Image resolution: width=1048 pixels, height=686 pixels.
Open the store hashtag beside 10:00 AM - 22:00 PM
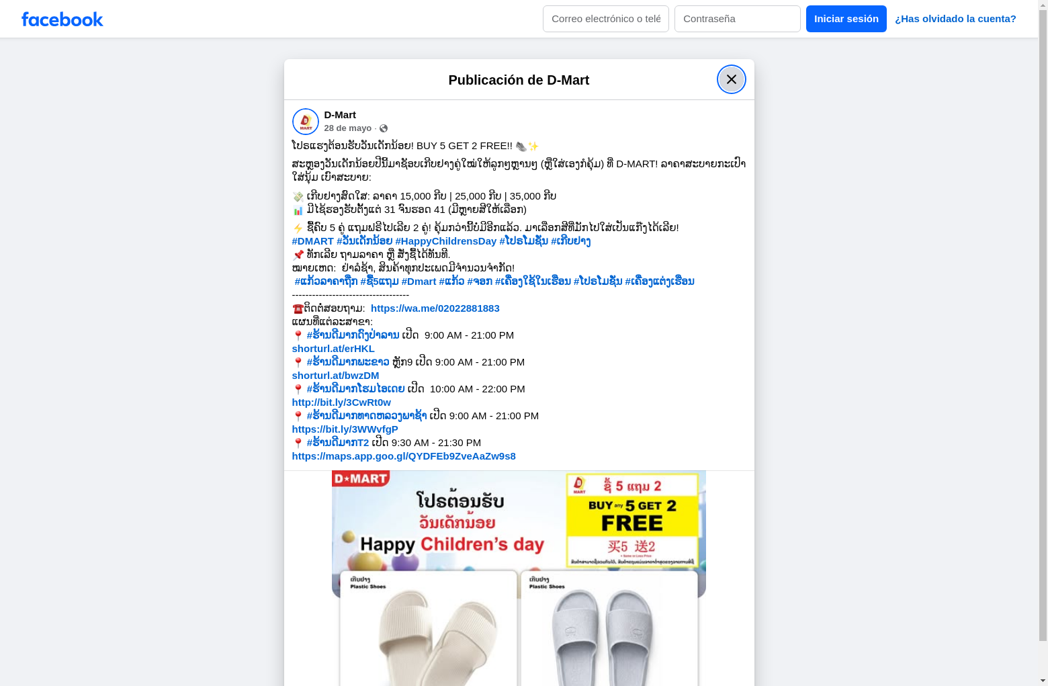356,389
